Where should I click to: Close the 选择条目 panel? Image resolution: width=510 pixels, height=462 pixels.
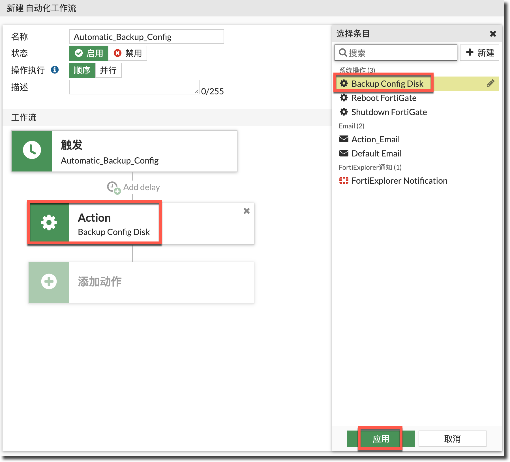coord(493,34)
